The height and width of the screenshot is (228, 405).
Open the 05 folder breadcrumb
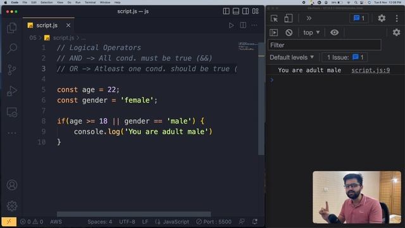tap(33, 38)
